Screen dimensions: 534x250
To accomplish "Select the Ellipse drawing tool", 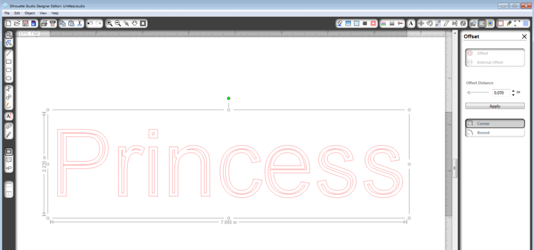I will [9, 78].
